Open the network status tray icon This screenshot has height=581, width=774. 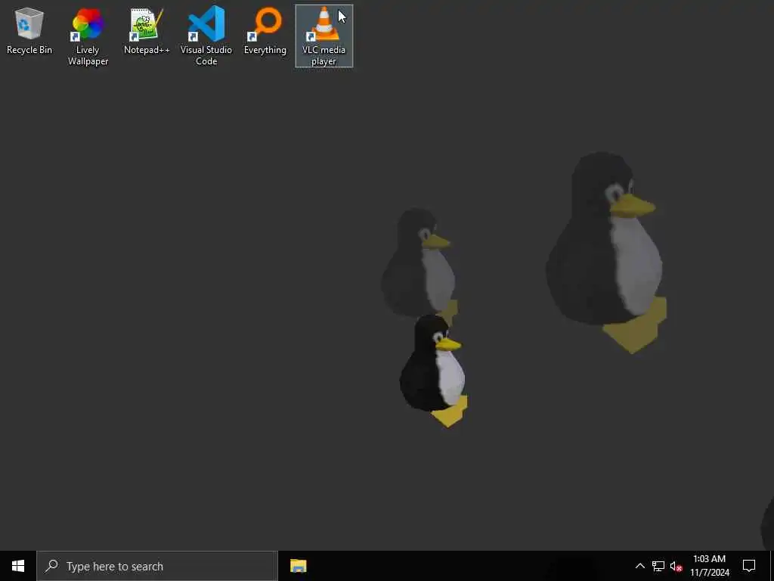pyautogui.click(x=658, y=566)
